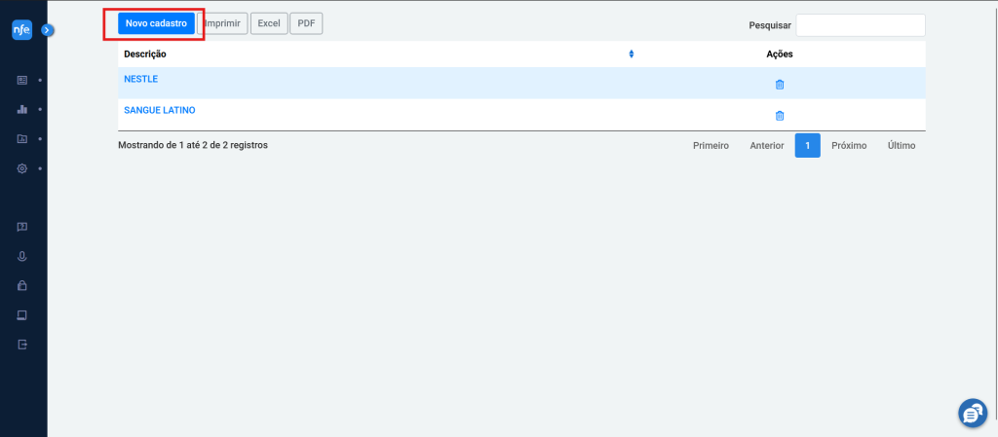Viewport: 998px width, 437px height.
Task: Click the Ações column header
Action: 779,54
